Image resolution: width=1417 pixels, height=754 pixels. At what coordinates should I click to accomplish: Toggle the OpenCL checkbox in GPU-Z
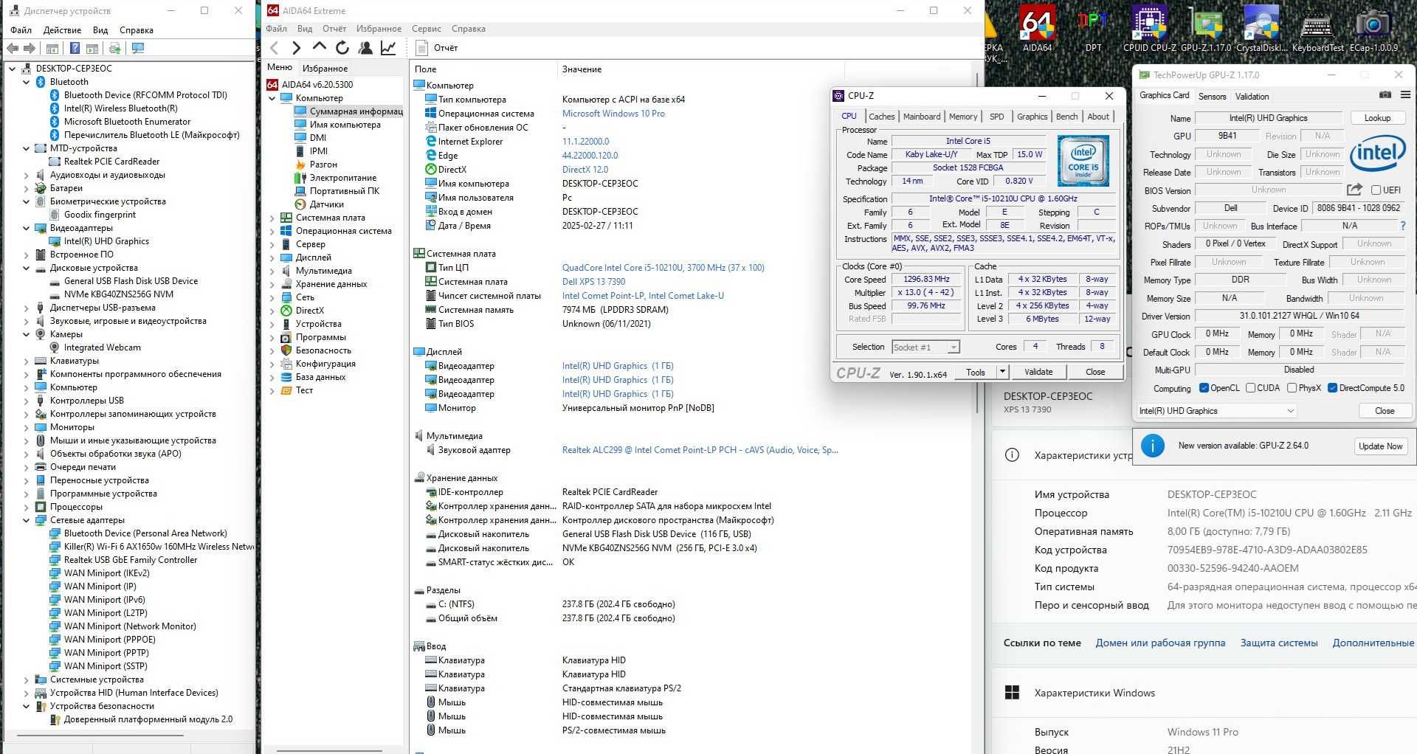(1204, 388)
